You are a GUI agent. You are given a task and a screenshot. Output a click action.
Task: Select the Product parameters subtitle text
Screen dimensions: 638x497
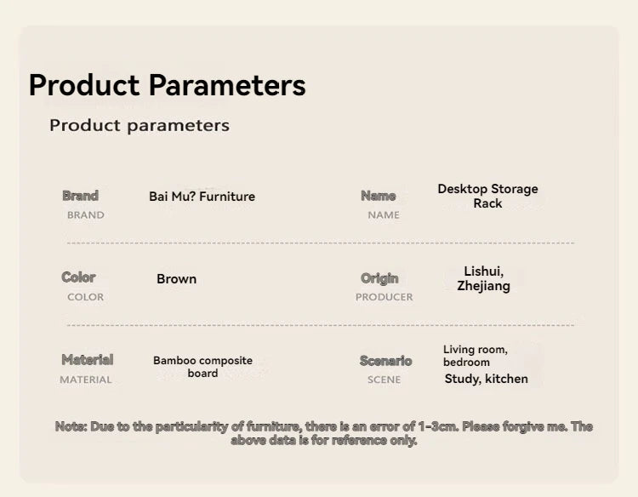click(x=140, y=125)
